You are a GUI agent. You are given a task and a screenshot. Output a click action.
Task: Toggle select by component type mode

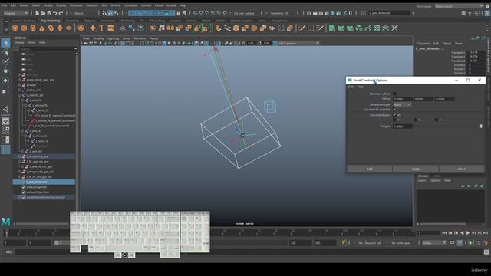117,13
